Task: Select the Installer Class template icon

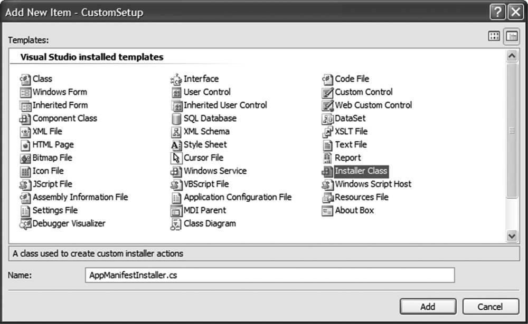Action: 327,171
